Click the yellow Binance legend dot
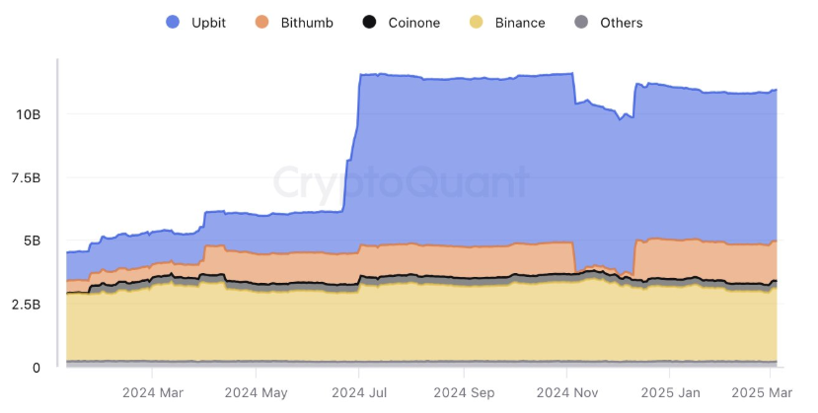Screen dimensions: 818x413 [476, 22]
